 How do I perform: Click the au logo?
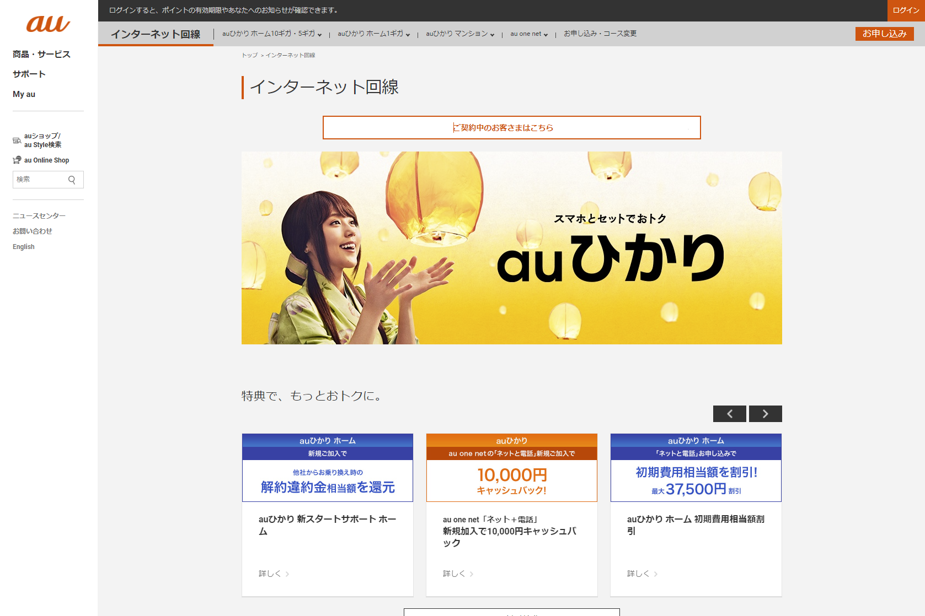[48, 24]
